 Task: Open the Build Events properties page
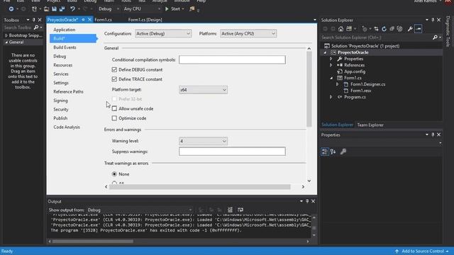click(65, 47)
